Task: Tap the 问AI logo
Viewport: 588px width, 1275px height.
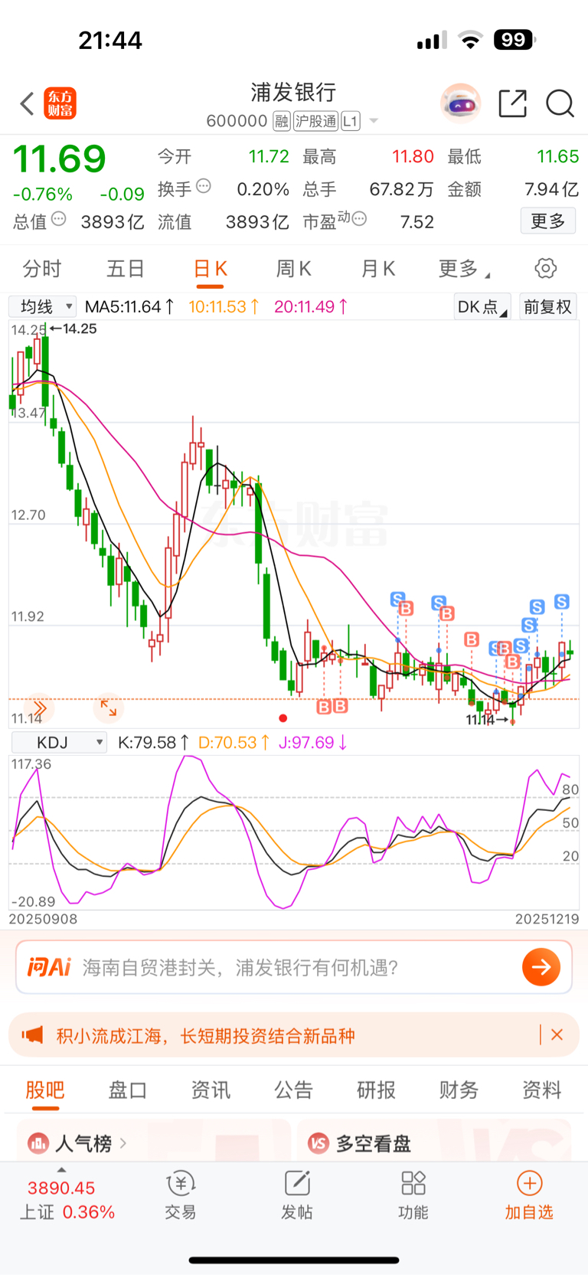Action: [49, 967]
